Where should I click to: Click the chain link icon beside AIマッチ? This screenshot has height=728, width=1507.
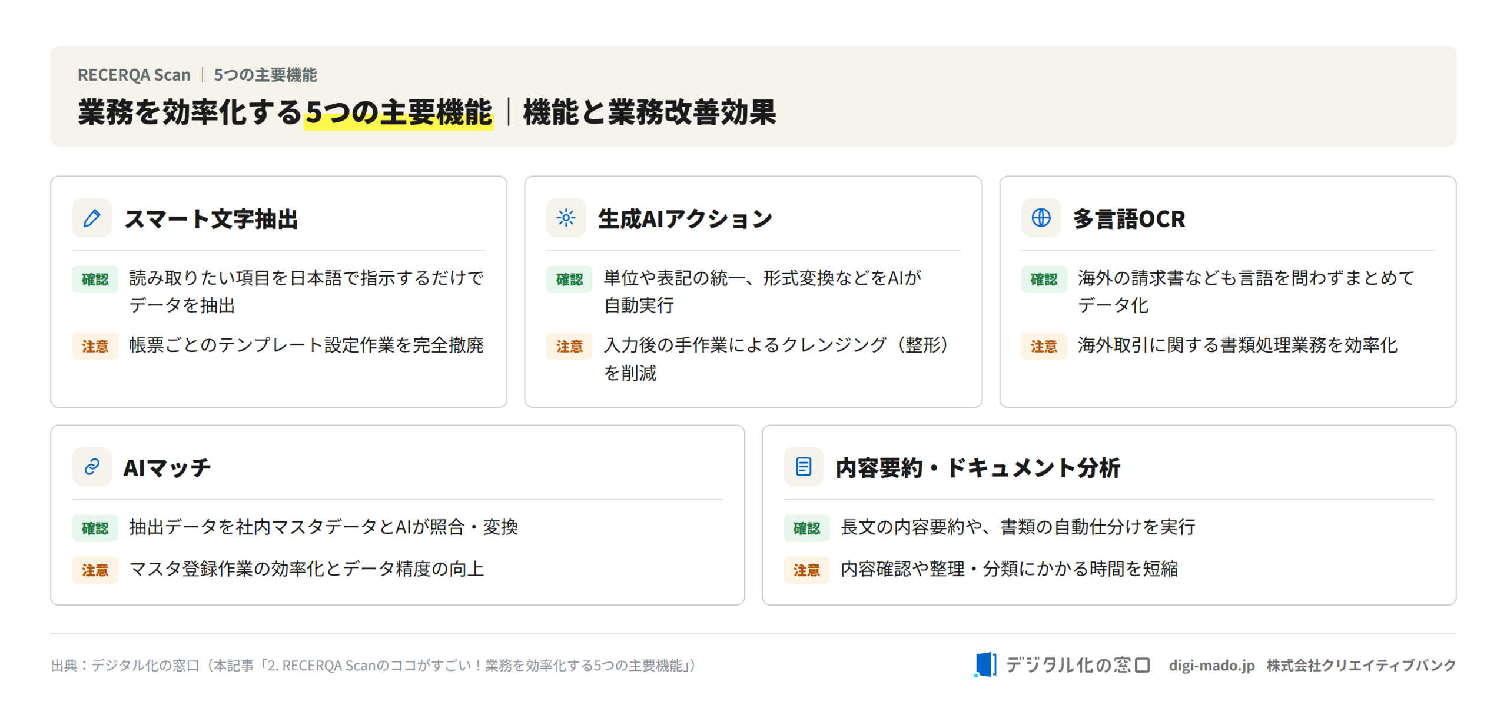(92, 467)
